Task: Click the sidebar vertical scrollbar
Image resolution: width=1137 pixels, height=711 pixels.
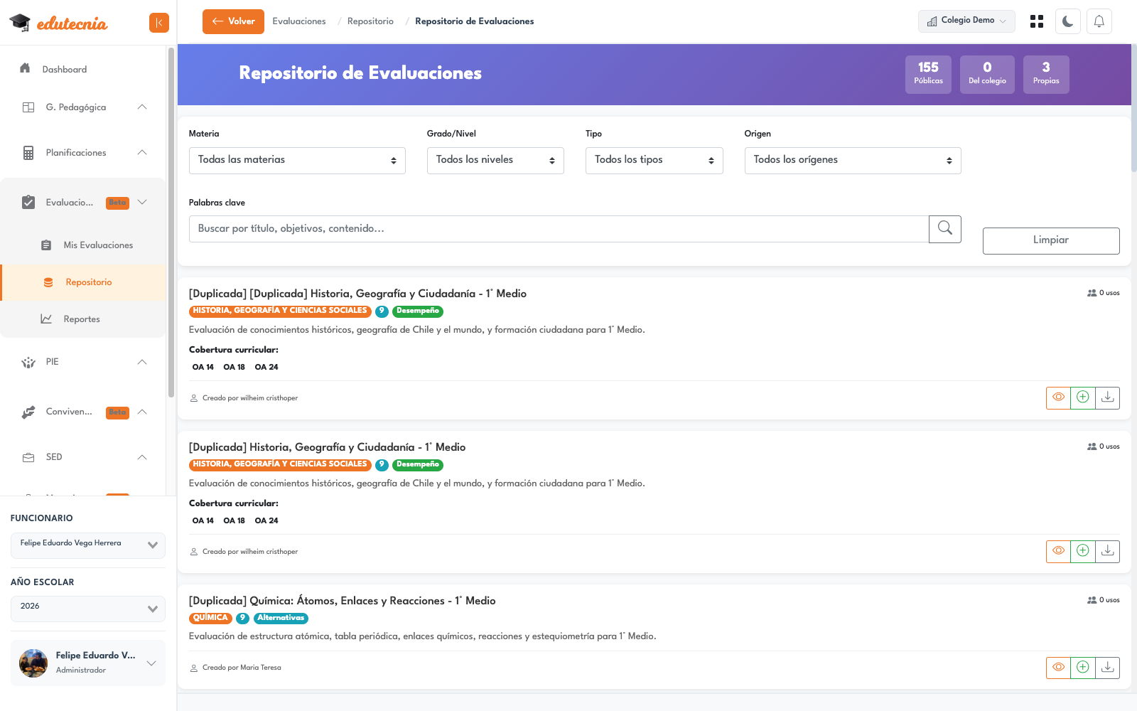Action: 171,223
